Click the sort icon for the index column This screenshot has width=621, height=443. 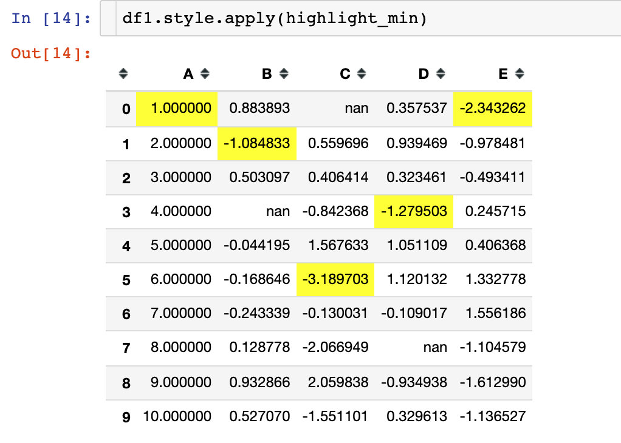click(123, 73)
